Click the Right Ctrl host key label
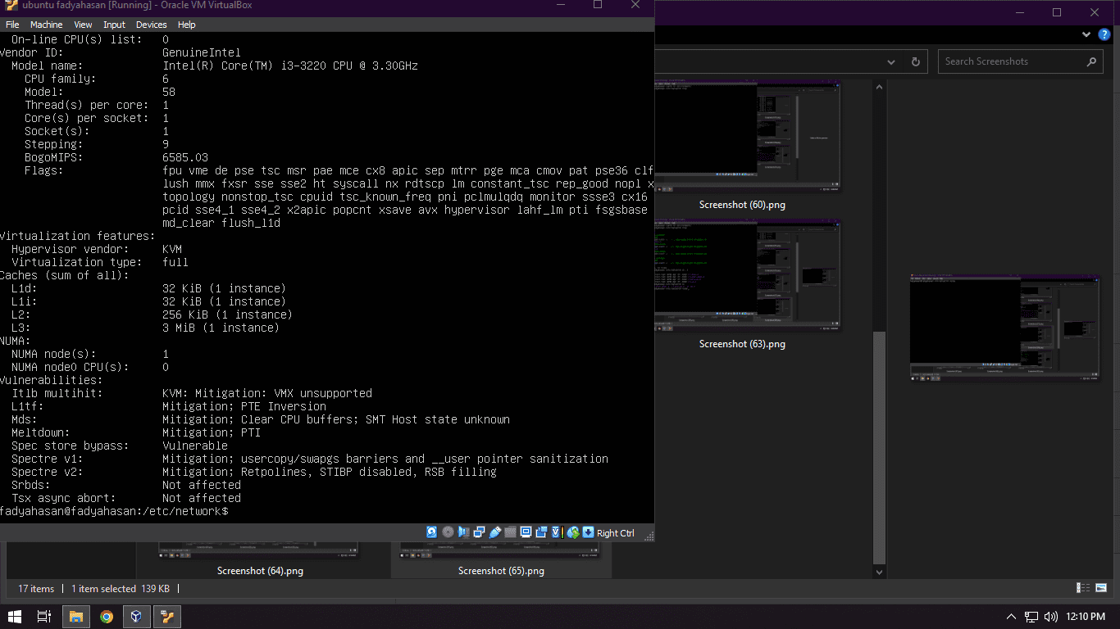Viewport: 1120px width, 629px height. click(x=616, y=533)
